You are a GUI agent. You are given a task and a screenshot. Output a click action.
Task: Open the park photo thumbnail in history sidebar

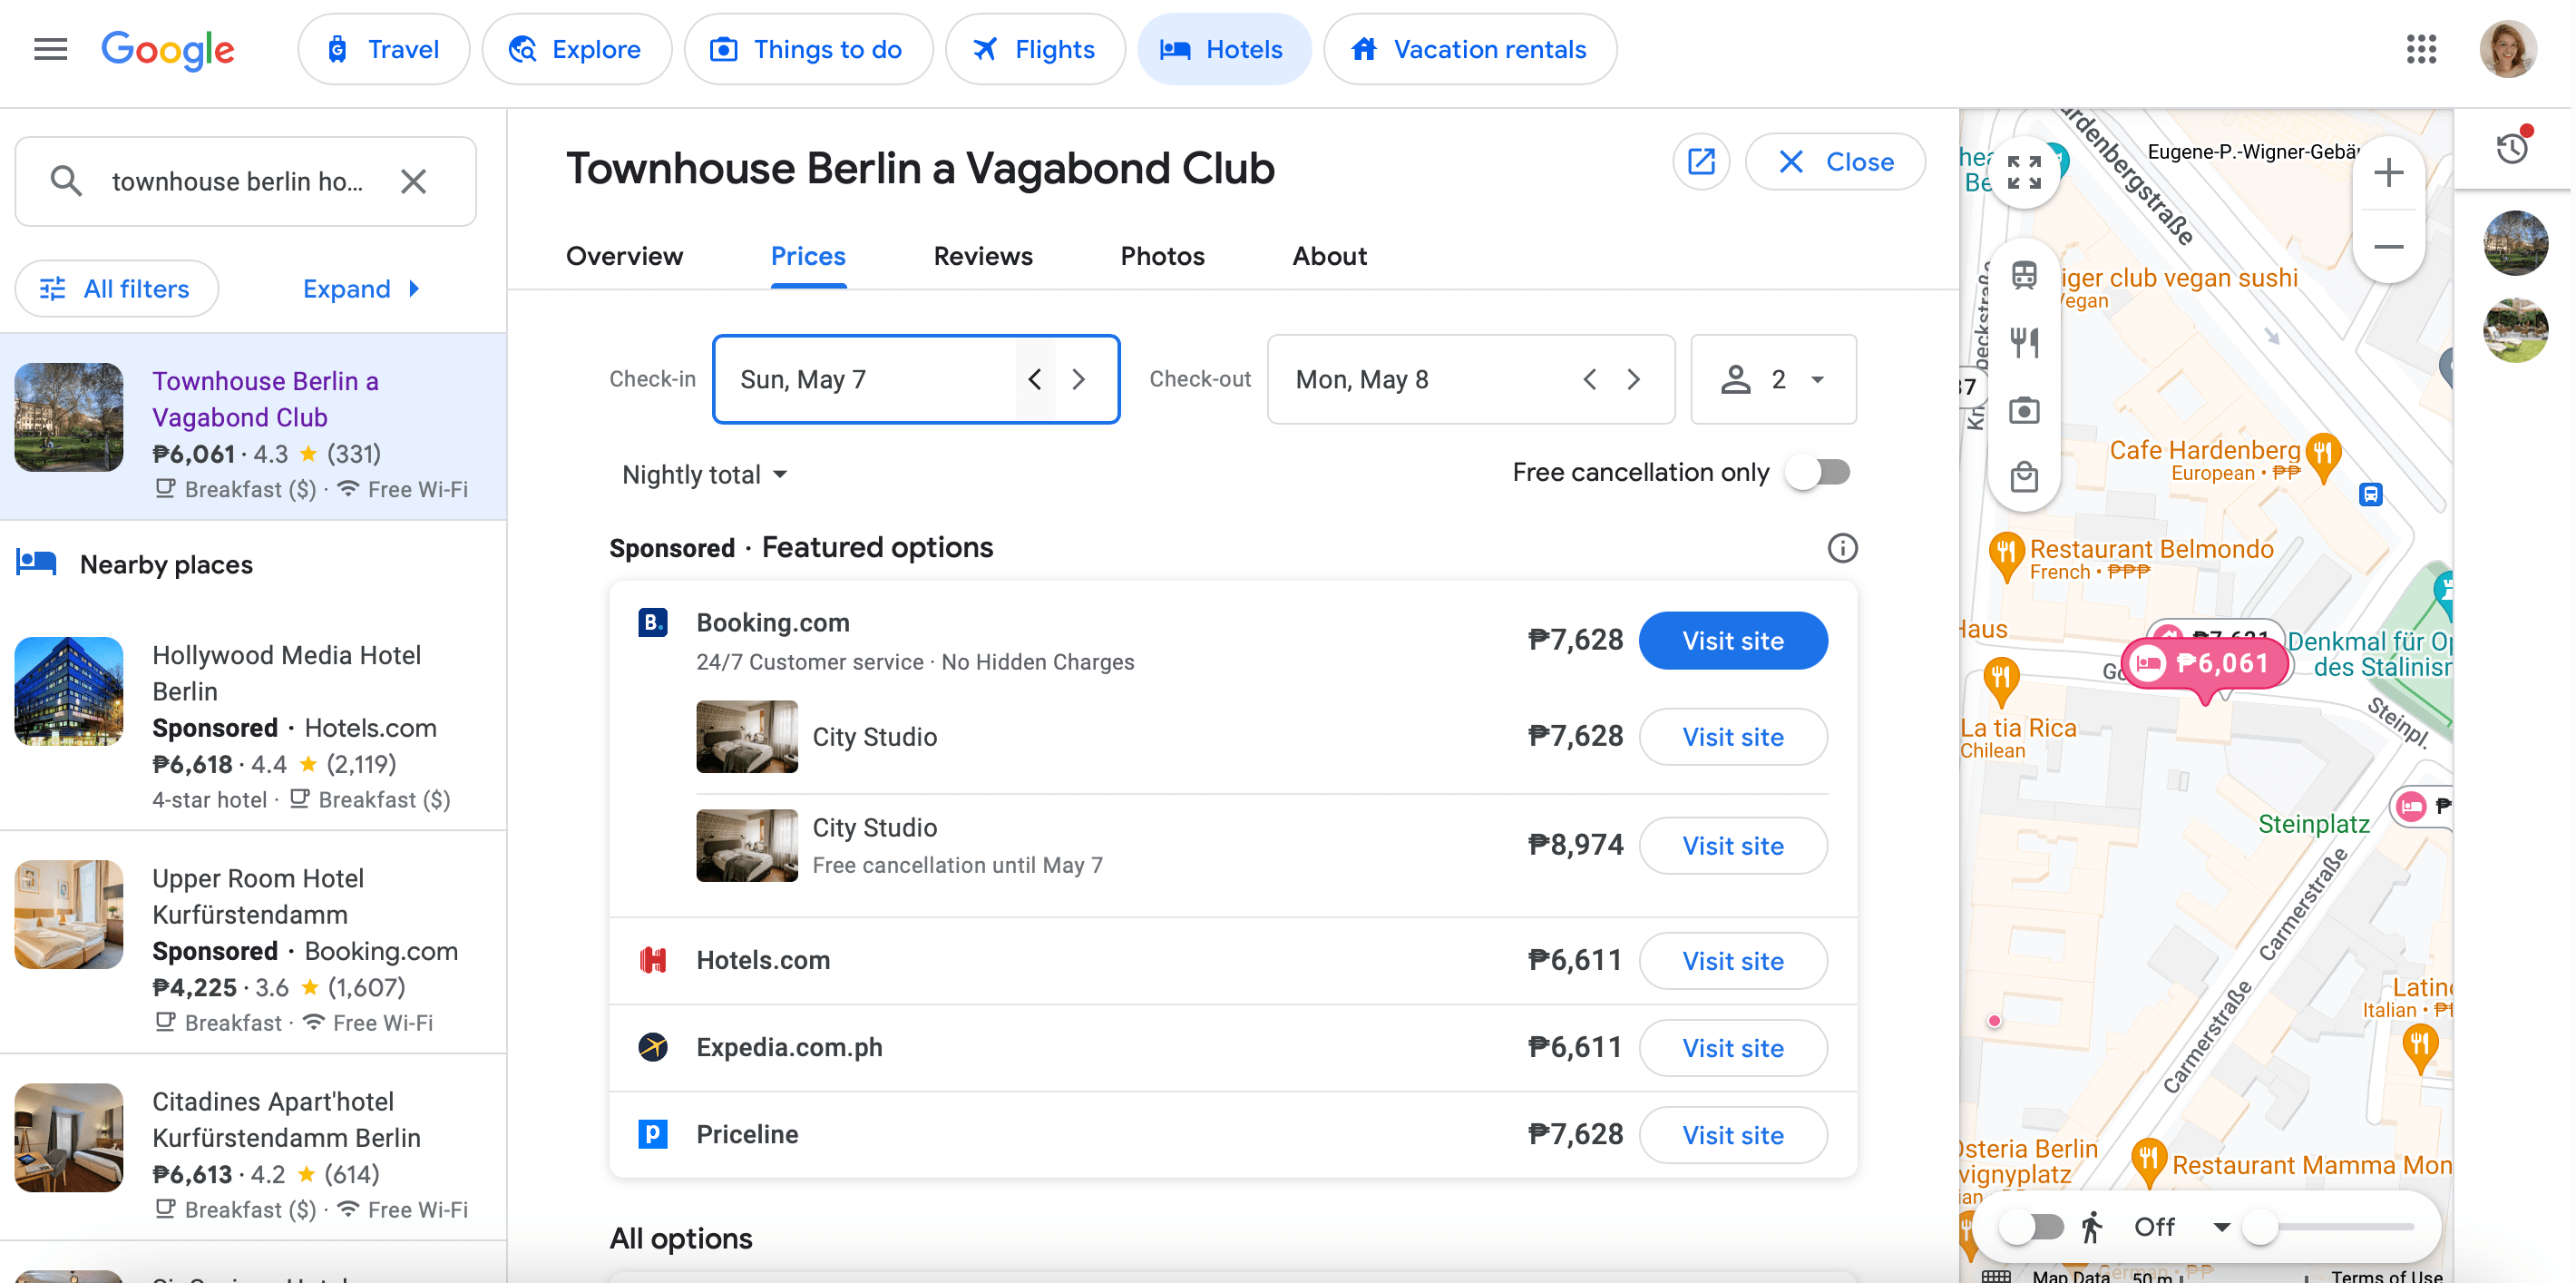(2515, 243)
